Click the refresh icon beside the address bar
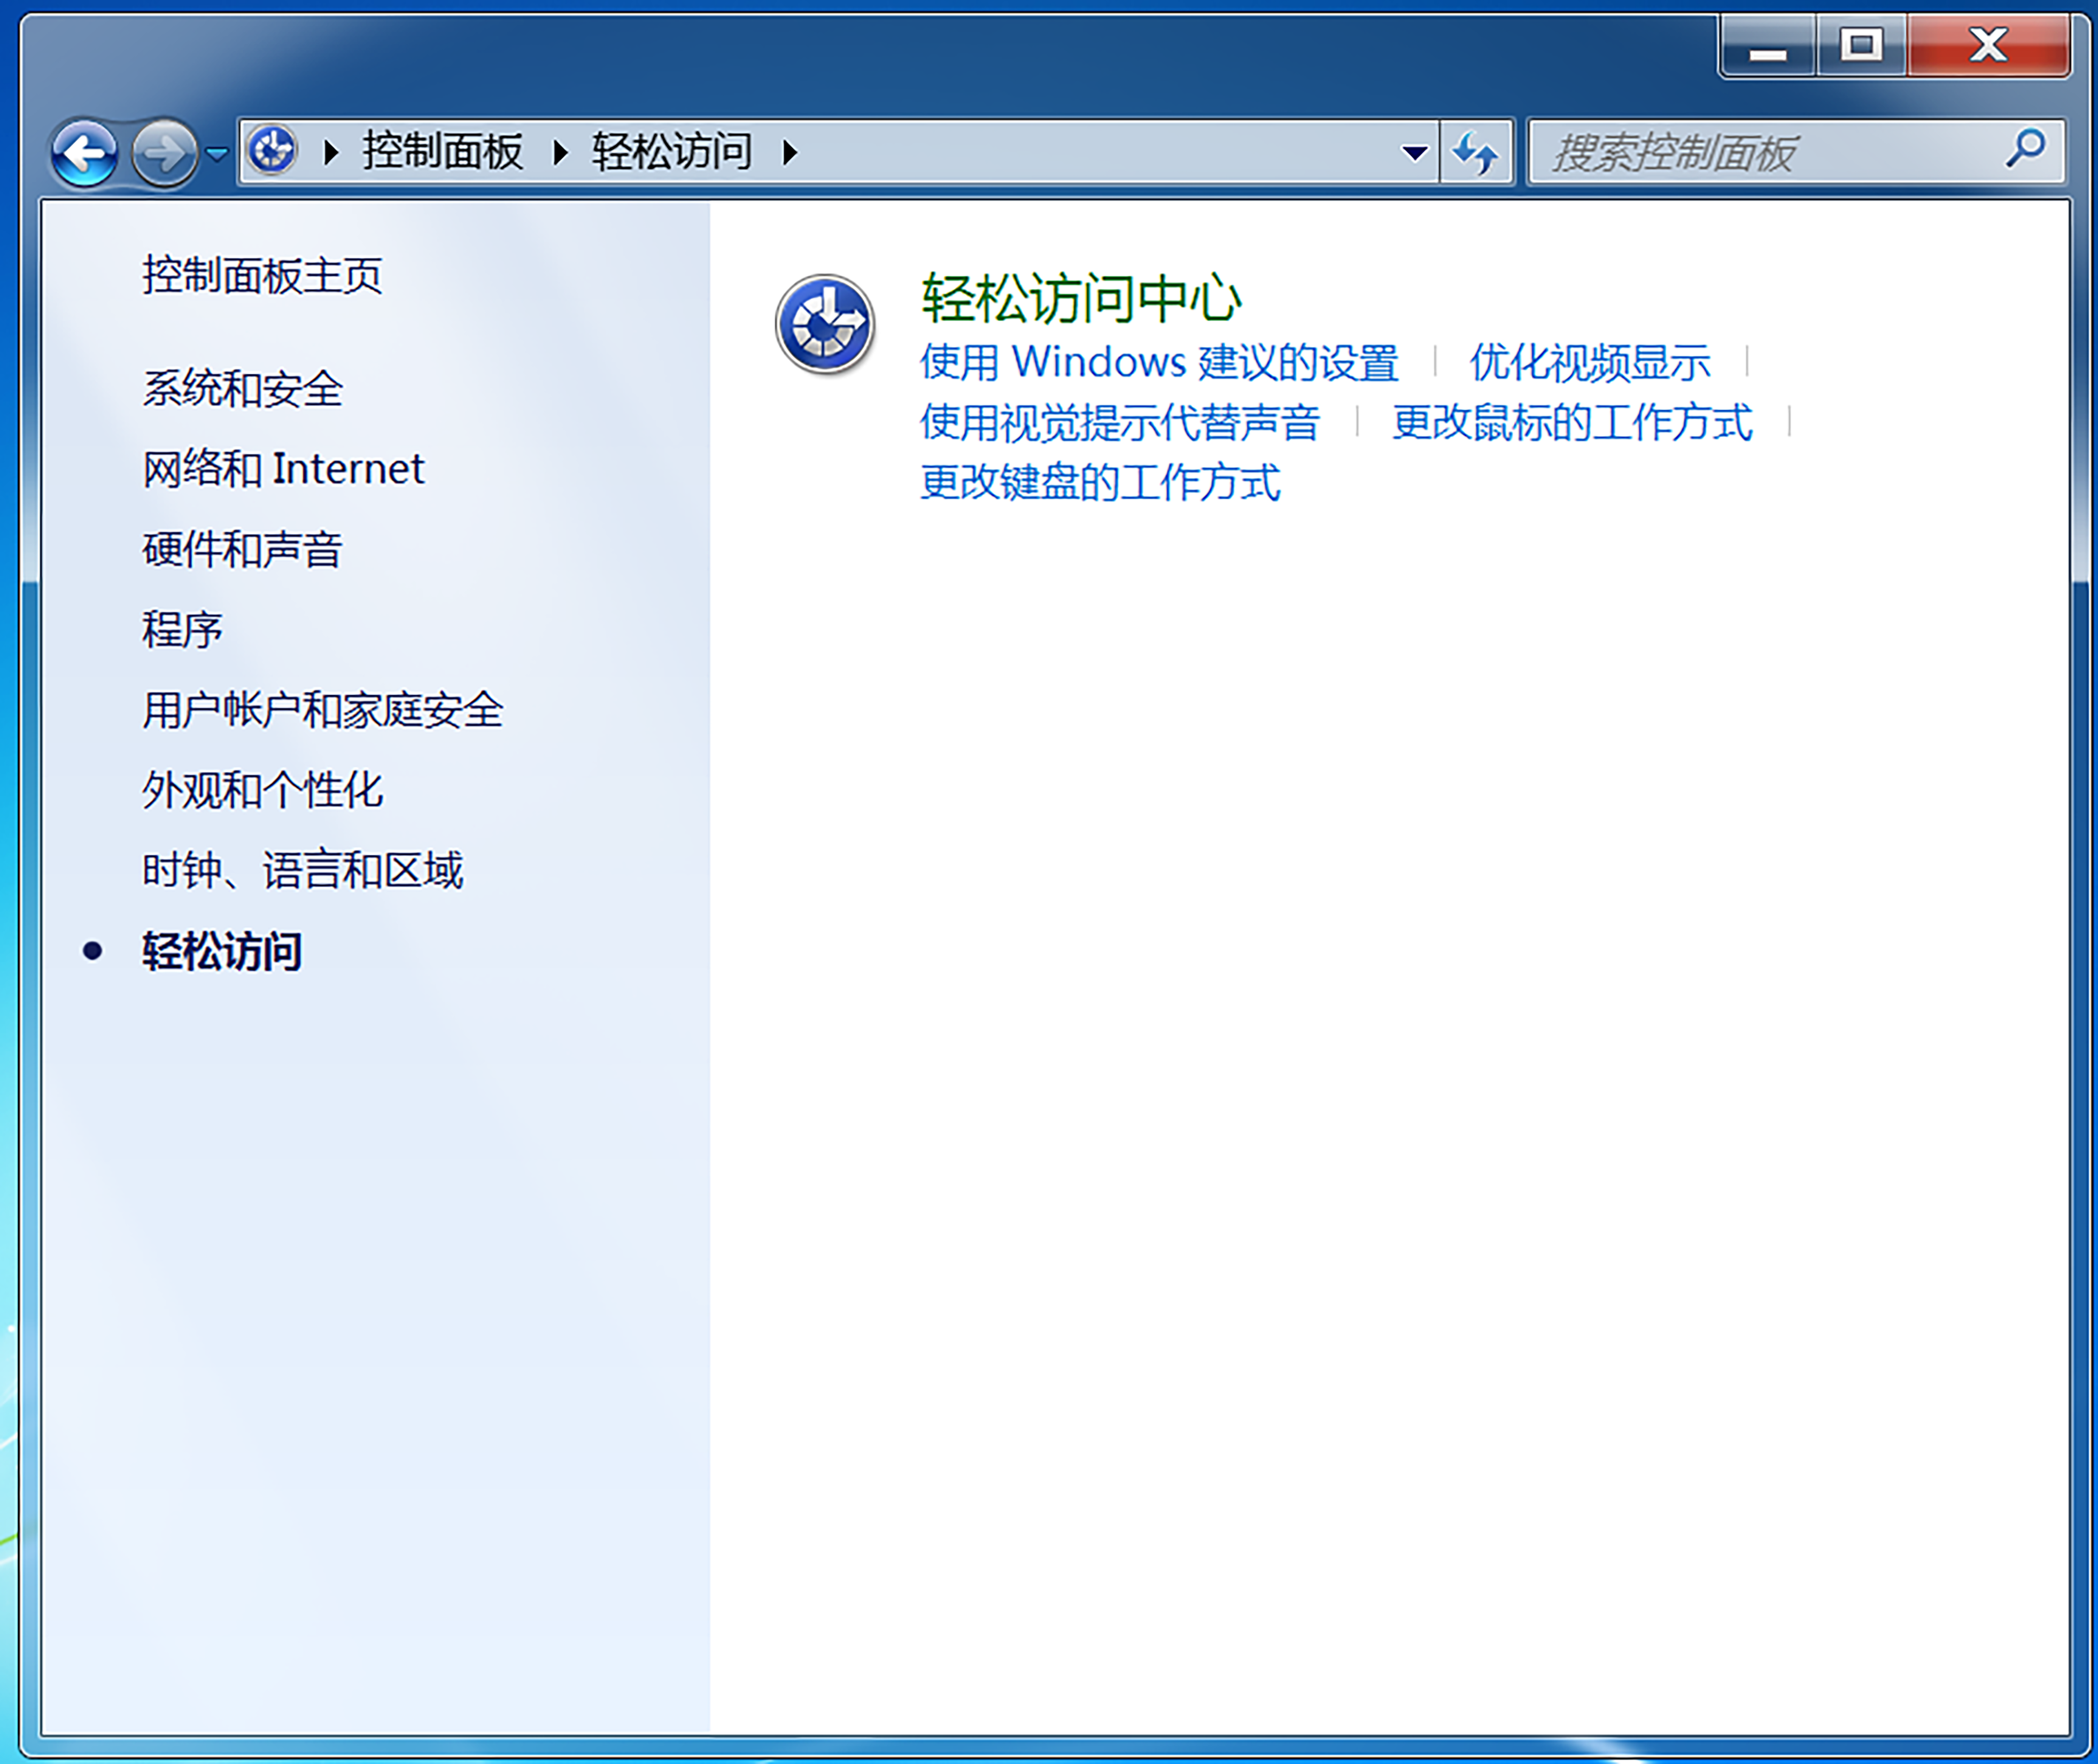 [x=1476, y=153]
